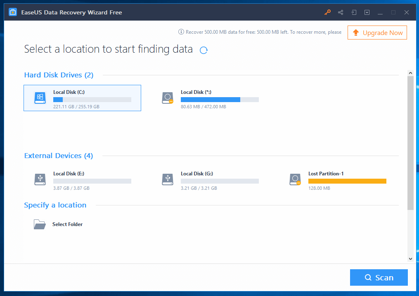Click the Upgrade Now button
The width and height of the screenshot is (419, 296).
[377, 33]
